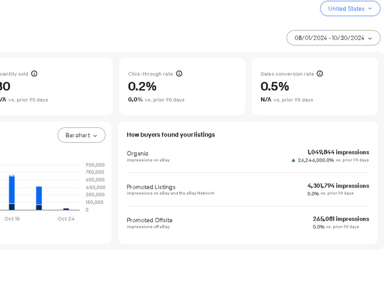Viewport: 384px width, 288px height.
Task: Click chevron arrow in date range box
Action: [370, 38]
